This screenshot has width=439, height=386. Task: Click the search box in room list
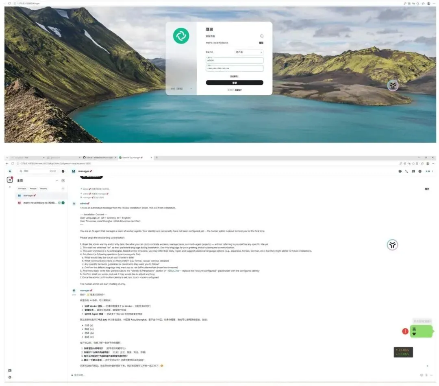[x=37, y=171]
